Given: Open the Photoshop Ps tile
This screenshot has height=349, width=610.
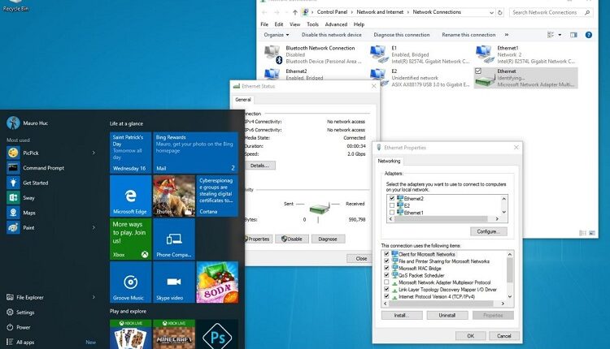Looking at the screenshot, I should [x=217, y=334].
